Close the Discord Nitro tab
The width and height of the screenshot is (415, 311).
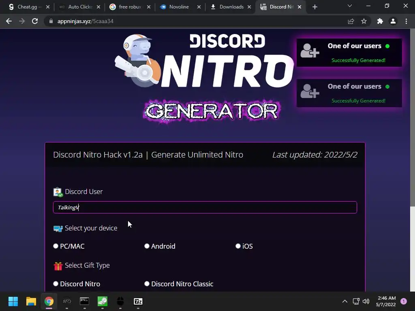click(299, 7)
